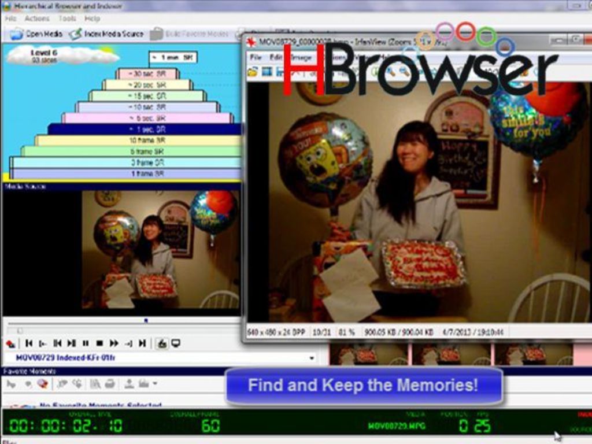Click the playback position seek slider
Viewport: 592px width, 444px height.
(x=20, y=331)
